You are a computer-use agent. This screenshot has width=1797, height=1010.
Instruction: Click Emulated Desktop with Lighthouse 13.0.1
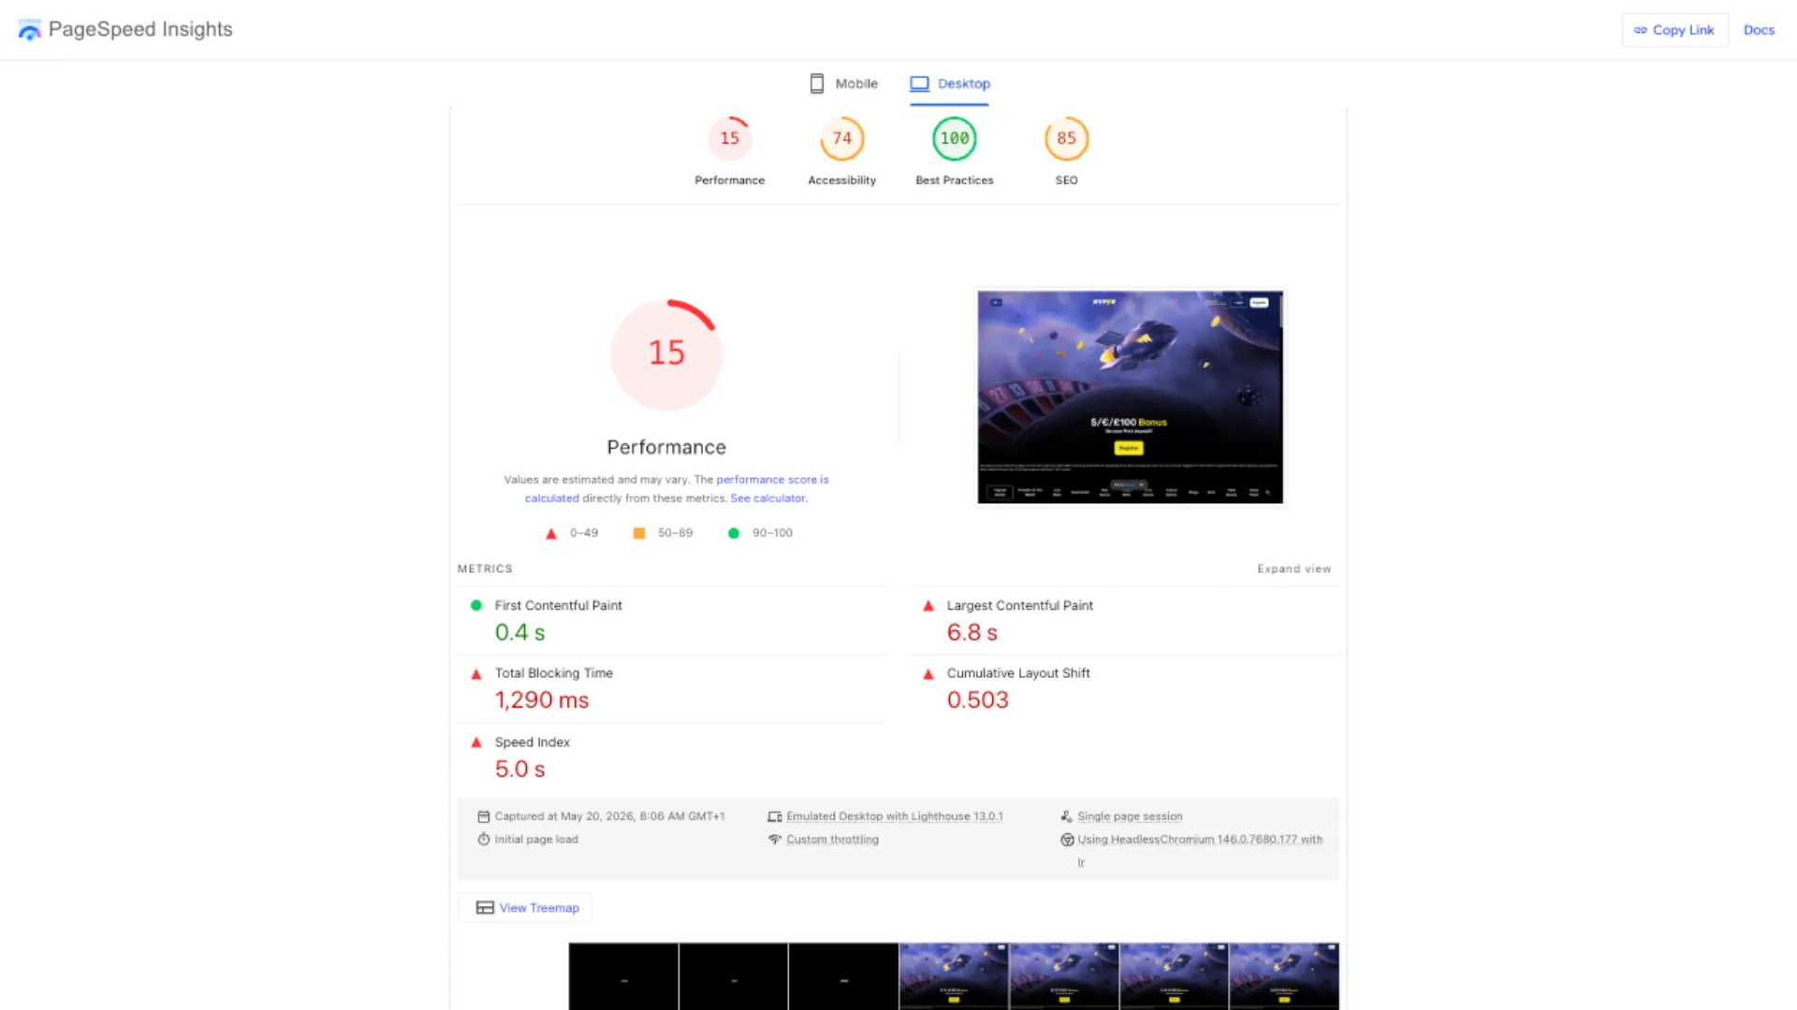coord(895,816)
